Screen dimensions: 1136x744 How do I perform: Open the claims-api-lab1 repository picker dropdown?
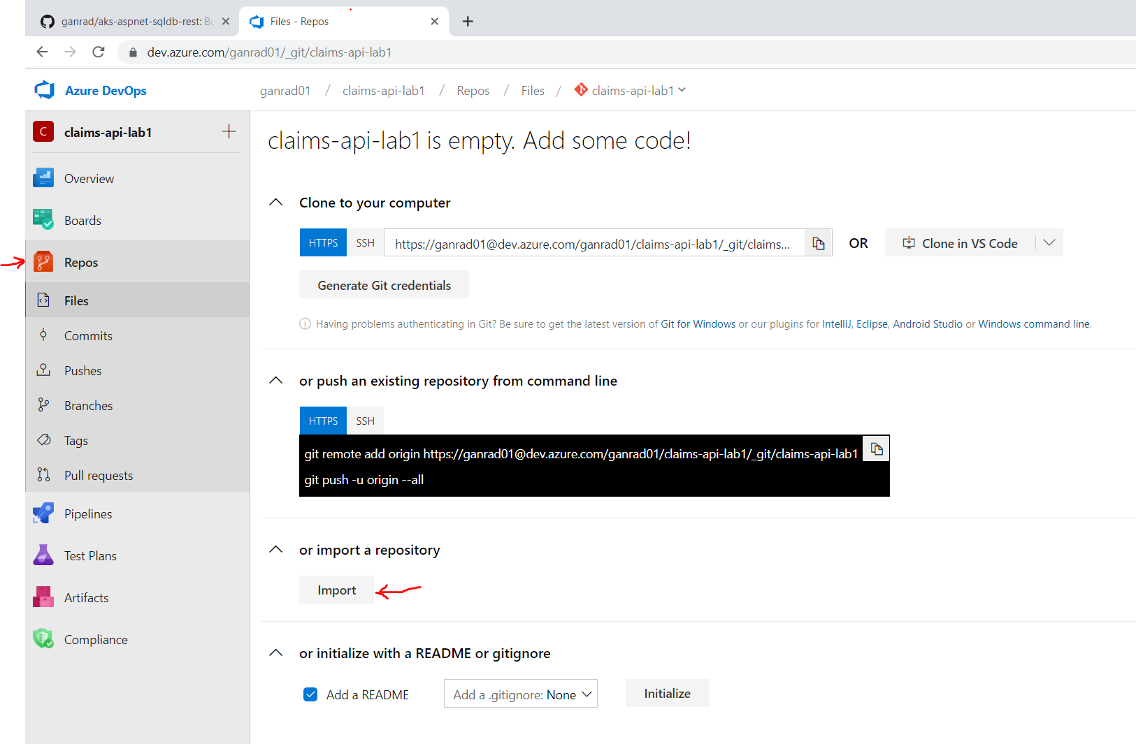pyautogui.click(x=630, y=90)
